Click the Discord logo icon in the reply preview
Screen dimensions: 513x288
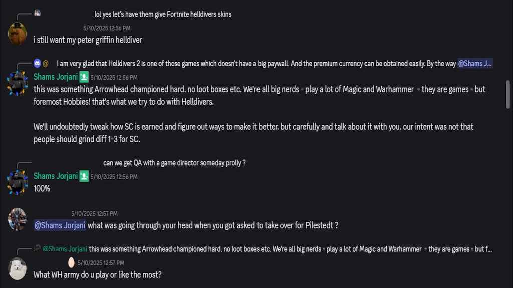[x=37, y=63]
